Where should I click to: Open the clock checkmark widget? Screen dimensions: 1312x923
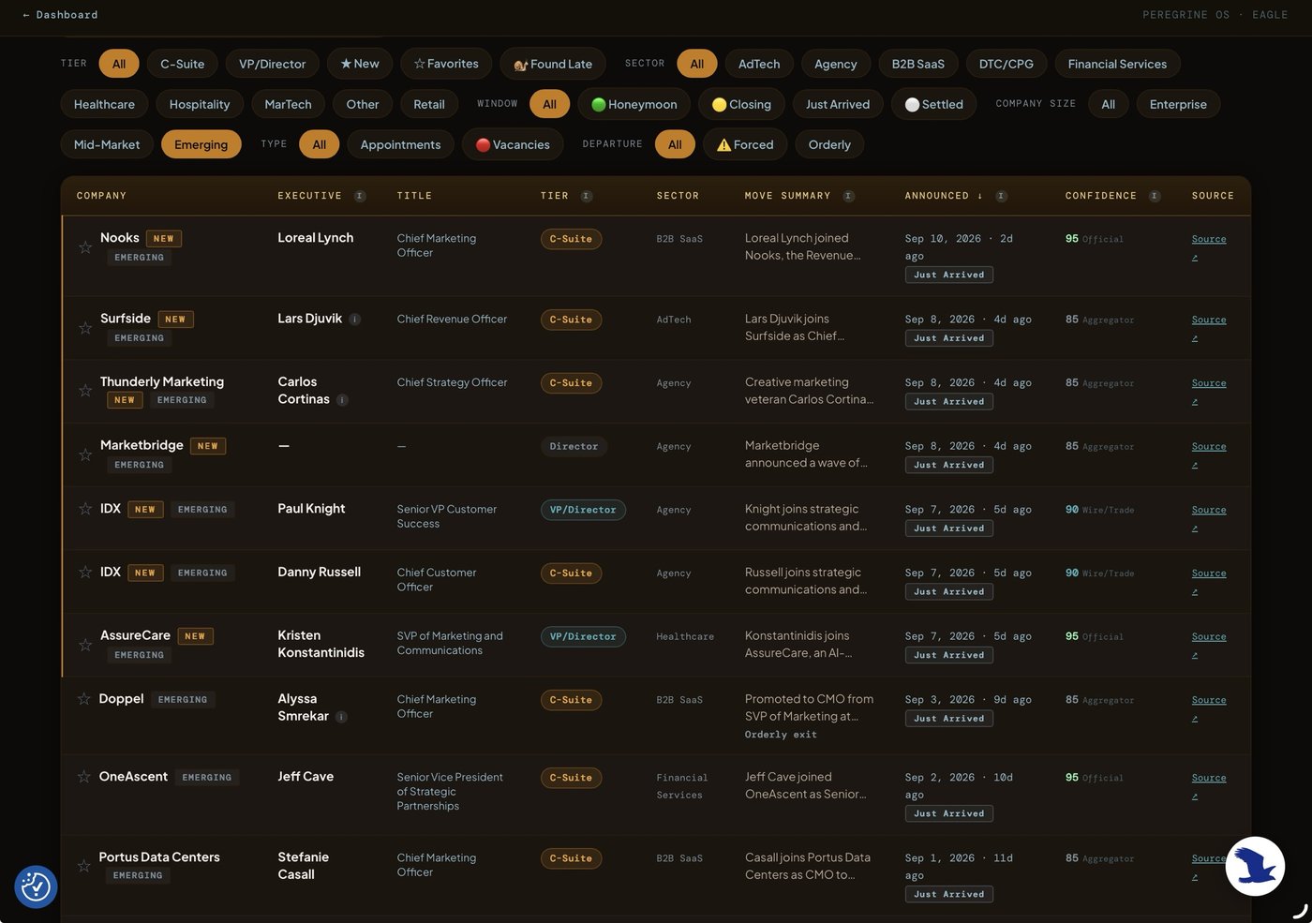[36, 886]
